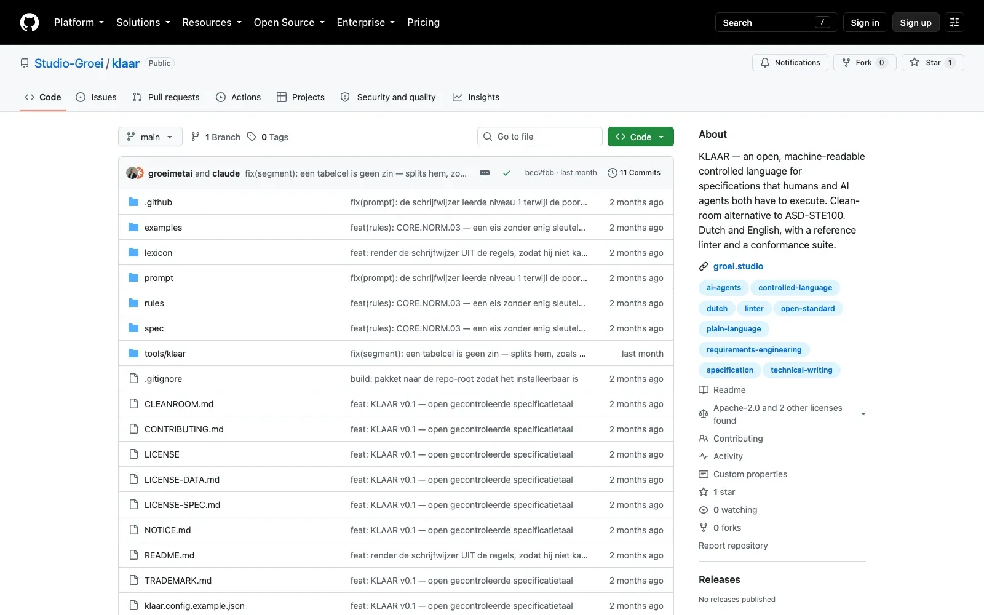Open the header settings sliders icon
This screenshot has width=984, height=615.
click(x=954, y=22)
